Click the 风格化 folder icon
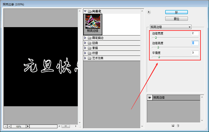The image size is (209, 132). tap(90, 11)
